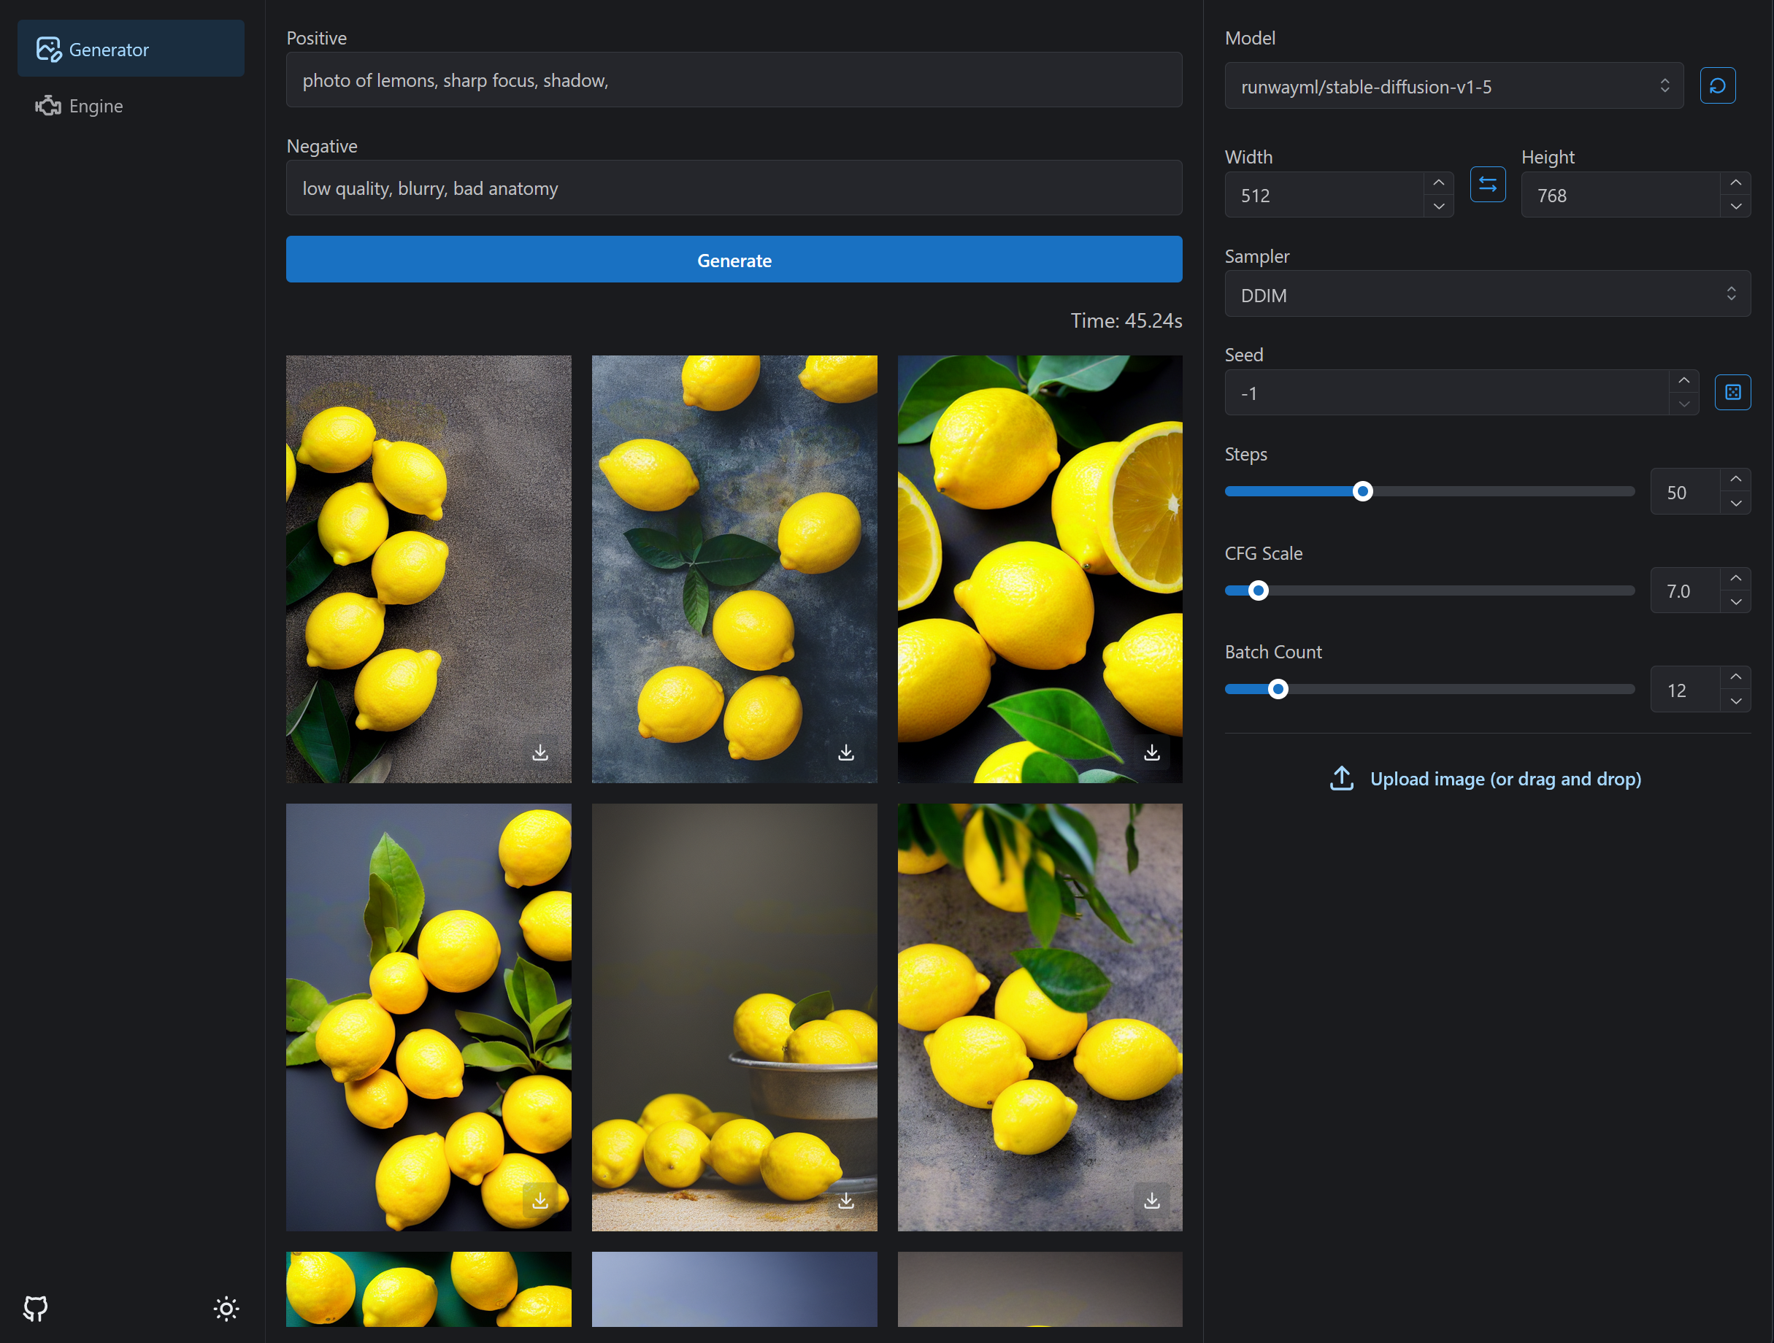1774x1343 pixels.
Task: Toggle the light theme sun icon
Action: (226, 1309)
